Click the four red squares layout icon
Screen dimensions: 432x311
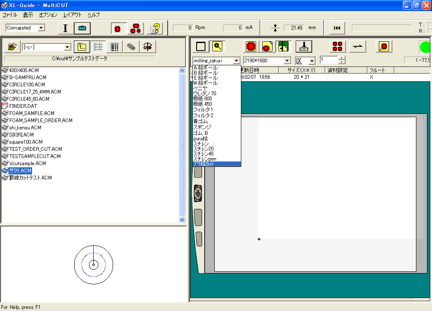pos(337,46)
